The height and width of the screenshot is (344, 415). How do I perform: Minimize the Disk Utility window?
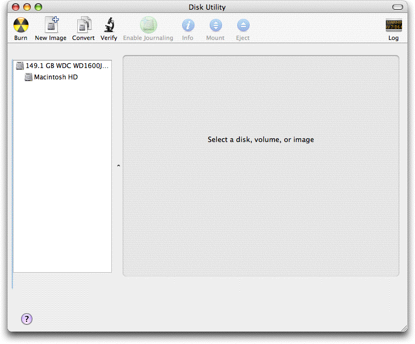pyautogui.click(x=27, y=7)
